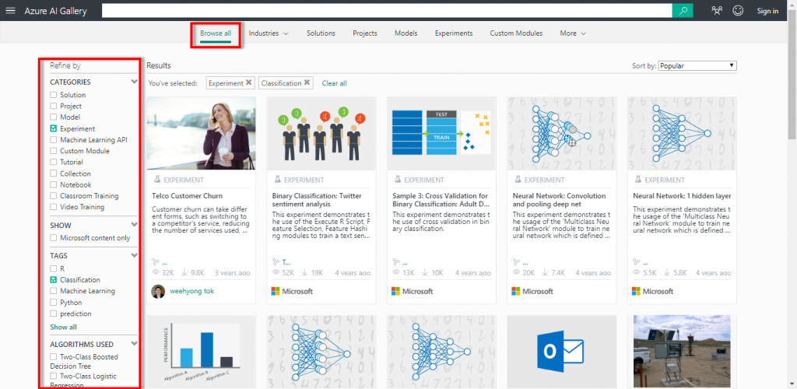Go to the Experiments tab
Viewport: 797px width, 389px height.
[x=454, y=33]
